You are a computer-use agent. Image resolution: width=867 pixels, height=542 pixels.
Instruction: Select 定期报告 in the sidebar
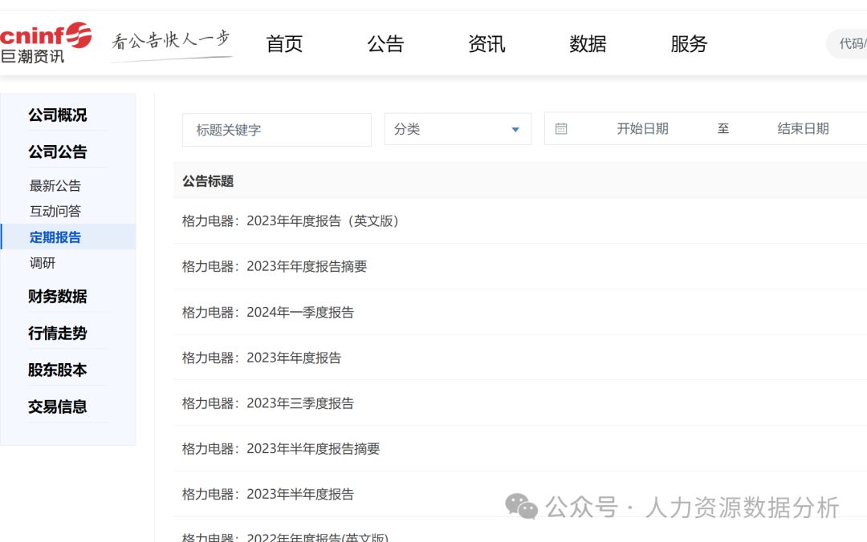tap(68, 237)
